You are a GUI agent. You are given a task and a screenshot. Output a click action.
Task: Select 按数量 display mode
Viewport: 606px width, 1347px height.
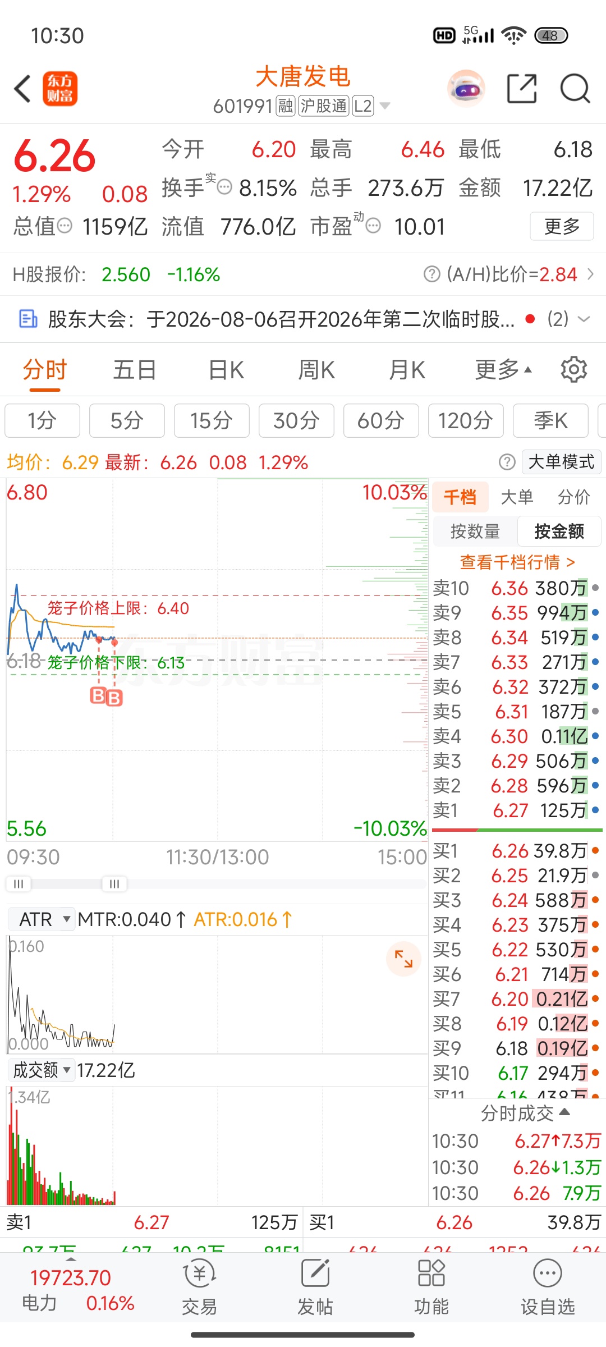tap(475, 531)
